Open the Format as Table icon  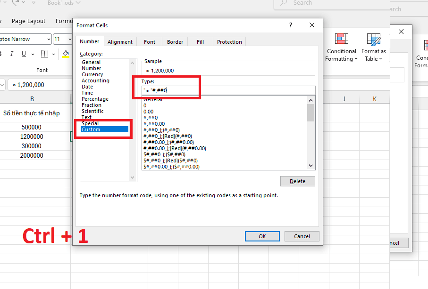click(374, 40)
